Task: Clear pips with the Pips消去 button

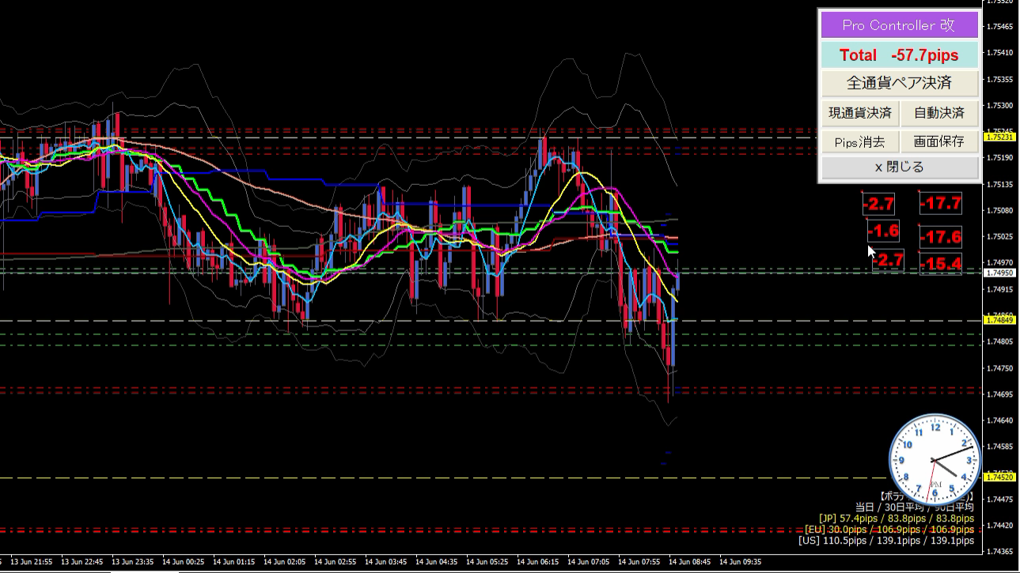Action: tap(860, 142)
